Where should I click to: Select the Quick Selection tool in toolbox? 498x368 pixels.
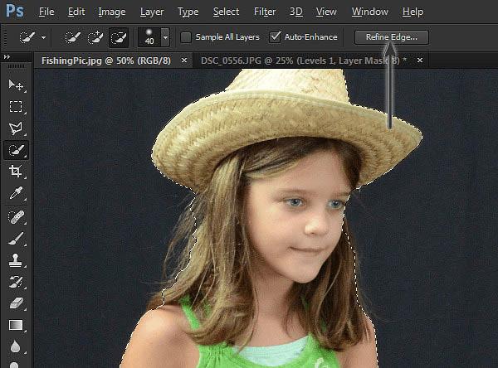click(16, 150)
